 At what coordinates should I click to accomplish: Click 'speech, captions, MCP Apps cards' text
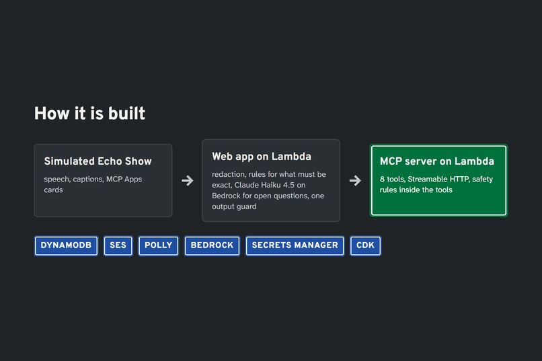coord(93,184)
